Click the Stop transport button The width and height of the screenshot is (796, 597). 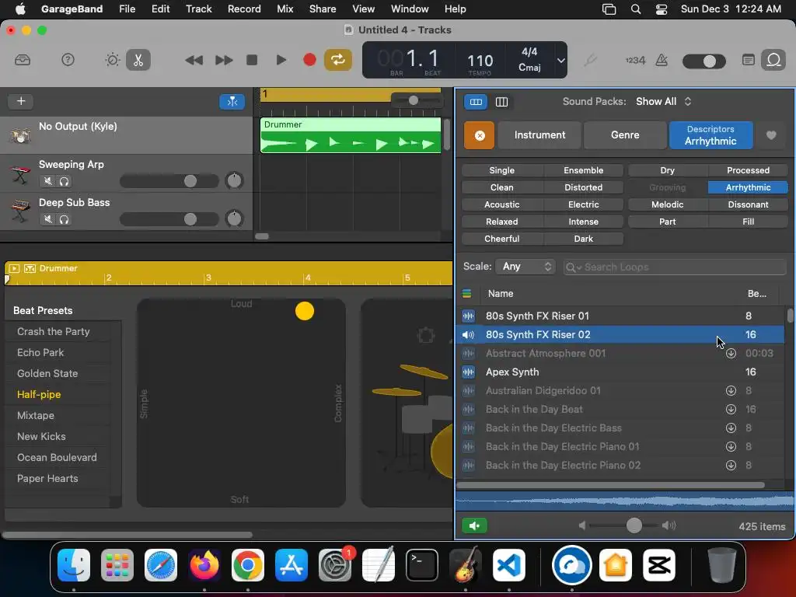pos(252,61)
